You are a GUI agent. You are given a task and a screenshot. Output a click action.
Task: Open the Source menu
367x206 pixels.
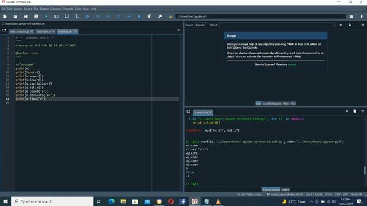[28, 9]
